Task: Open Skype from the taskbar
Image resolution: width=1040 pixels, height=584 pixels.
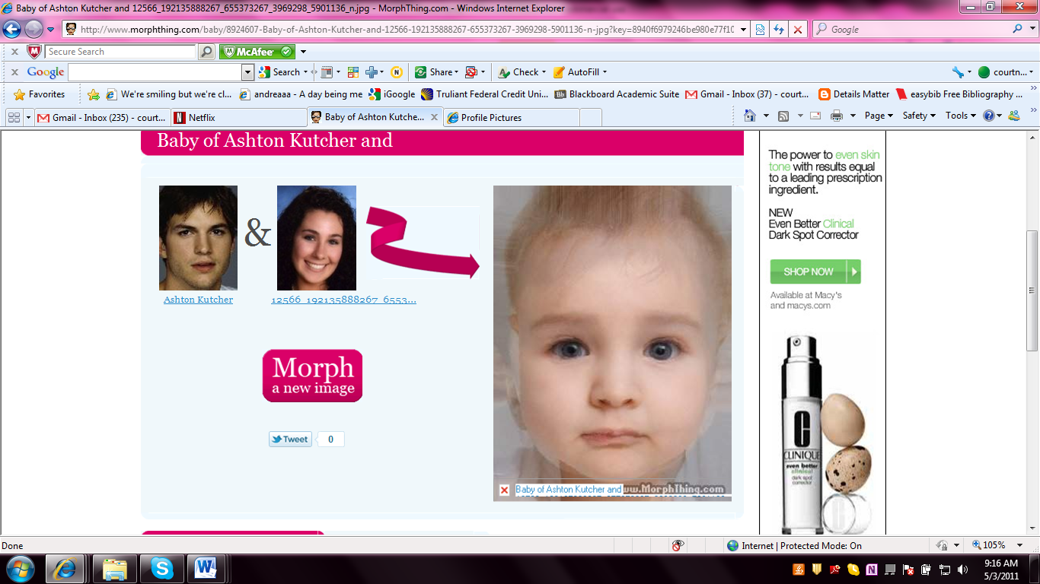Action: coord(161,569)
